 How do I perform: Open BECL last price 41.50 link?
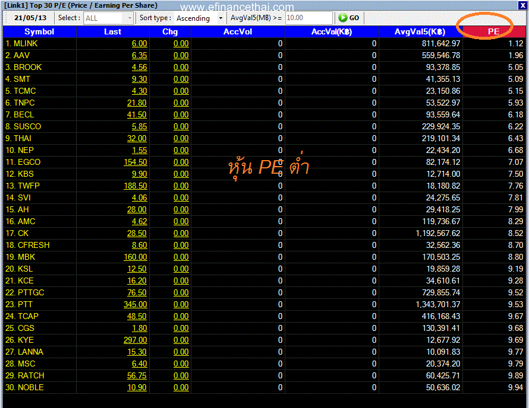137,114
